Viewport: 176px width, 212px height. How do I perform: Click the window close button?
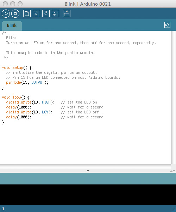pos(5,4)
